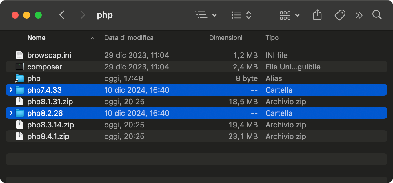This screenshot has height=183, width=393.
Task: Toggle sort direction arrow in Nome column
Action: (x=92, y=38)
